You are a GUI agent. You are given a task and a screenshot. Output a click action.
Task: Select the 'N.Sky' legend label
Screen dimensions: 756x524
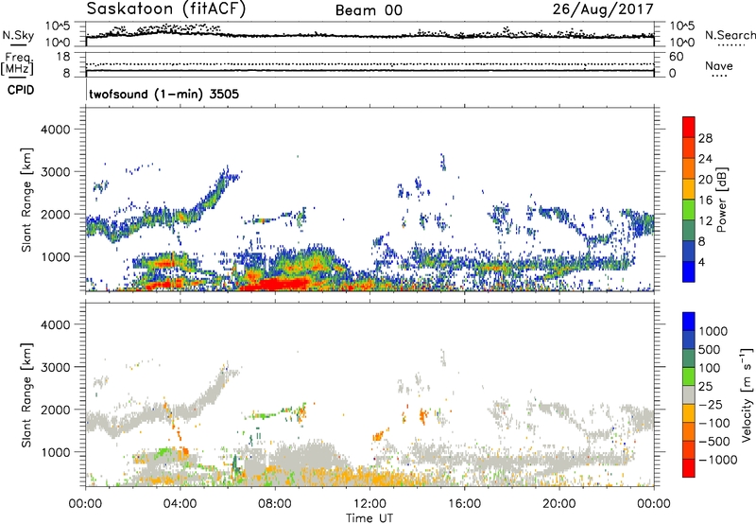click(x=18, y=35)
